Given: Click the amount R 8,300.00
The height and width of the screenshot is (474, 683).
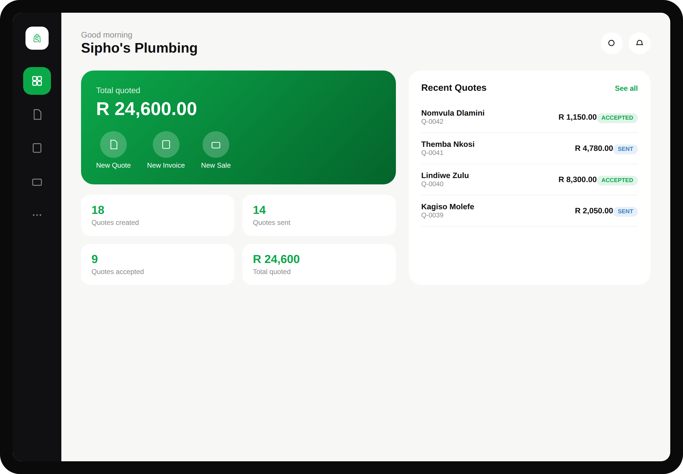Looking at the screenshot, I should point(577,179).
